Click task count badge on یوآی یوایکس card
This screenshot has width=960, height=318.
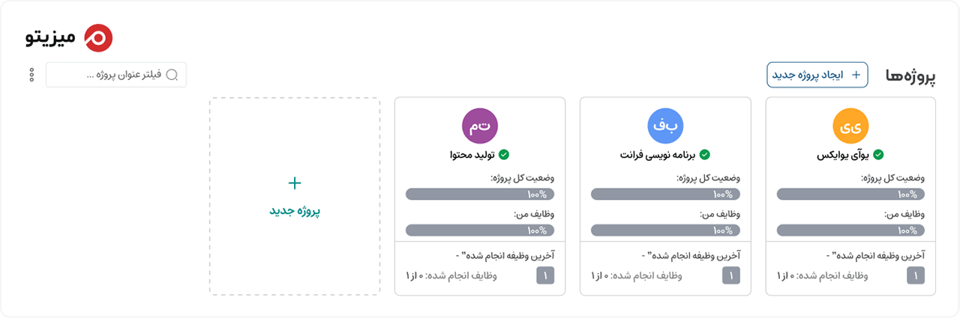pyautogui.click(x=916, y=275)
